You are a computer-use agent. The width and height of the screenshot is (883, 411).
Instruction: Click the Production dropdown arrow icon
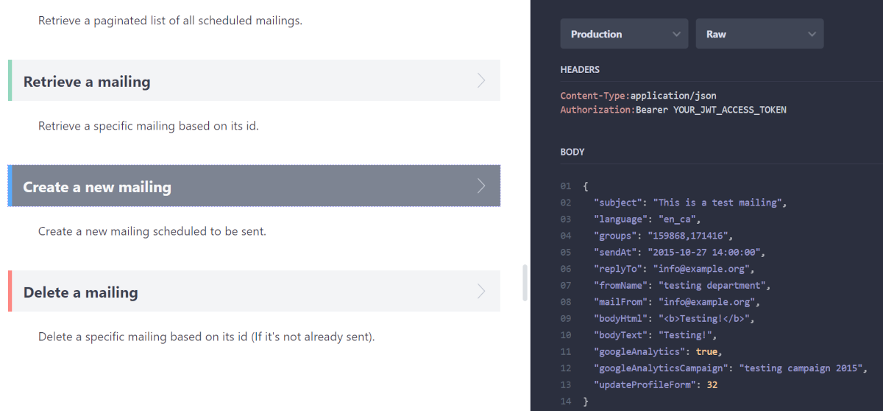tap(676, 34)
